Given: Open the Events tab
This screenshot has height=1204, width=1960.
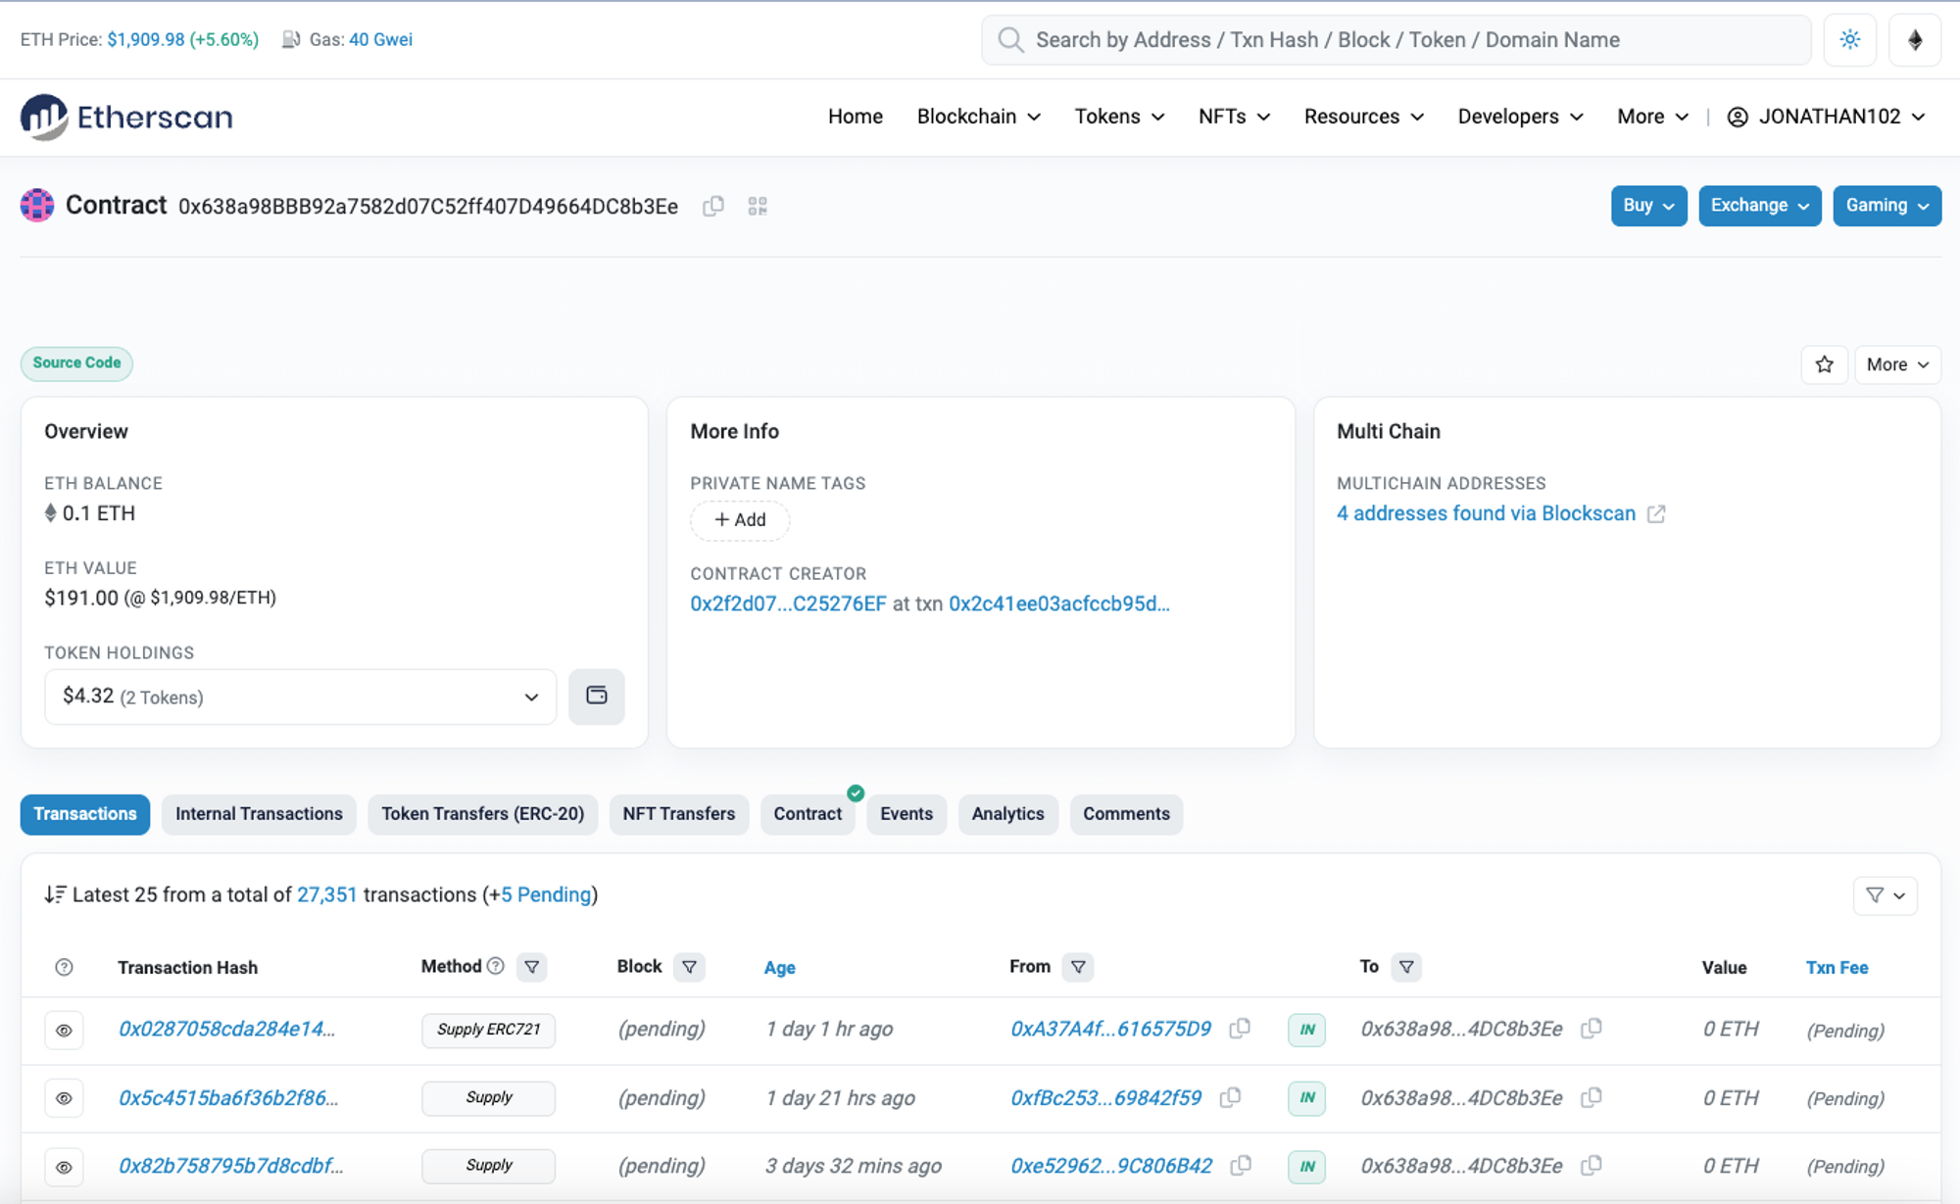Looking at the screenshot, I should 906,814.
